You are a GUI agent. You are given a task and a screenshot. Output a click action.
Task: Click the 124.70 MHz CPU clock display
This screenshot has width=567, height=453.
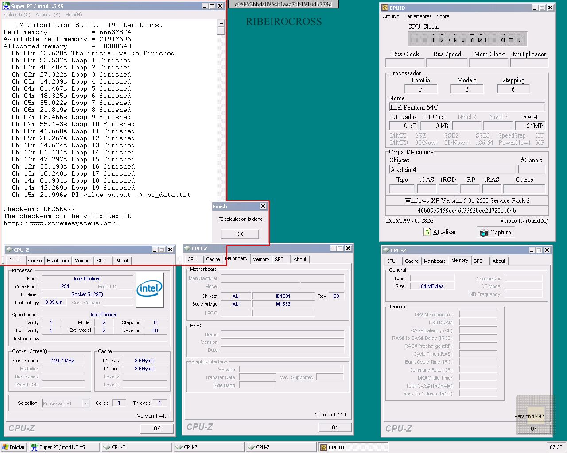(467, 39)
